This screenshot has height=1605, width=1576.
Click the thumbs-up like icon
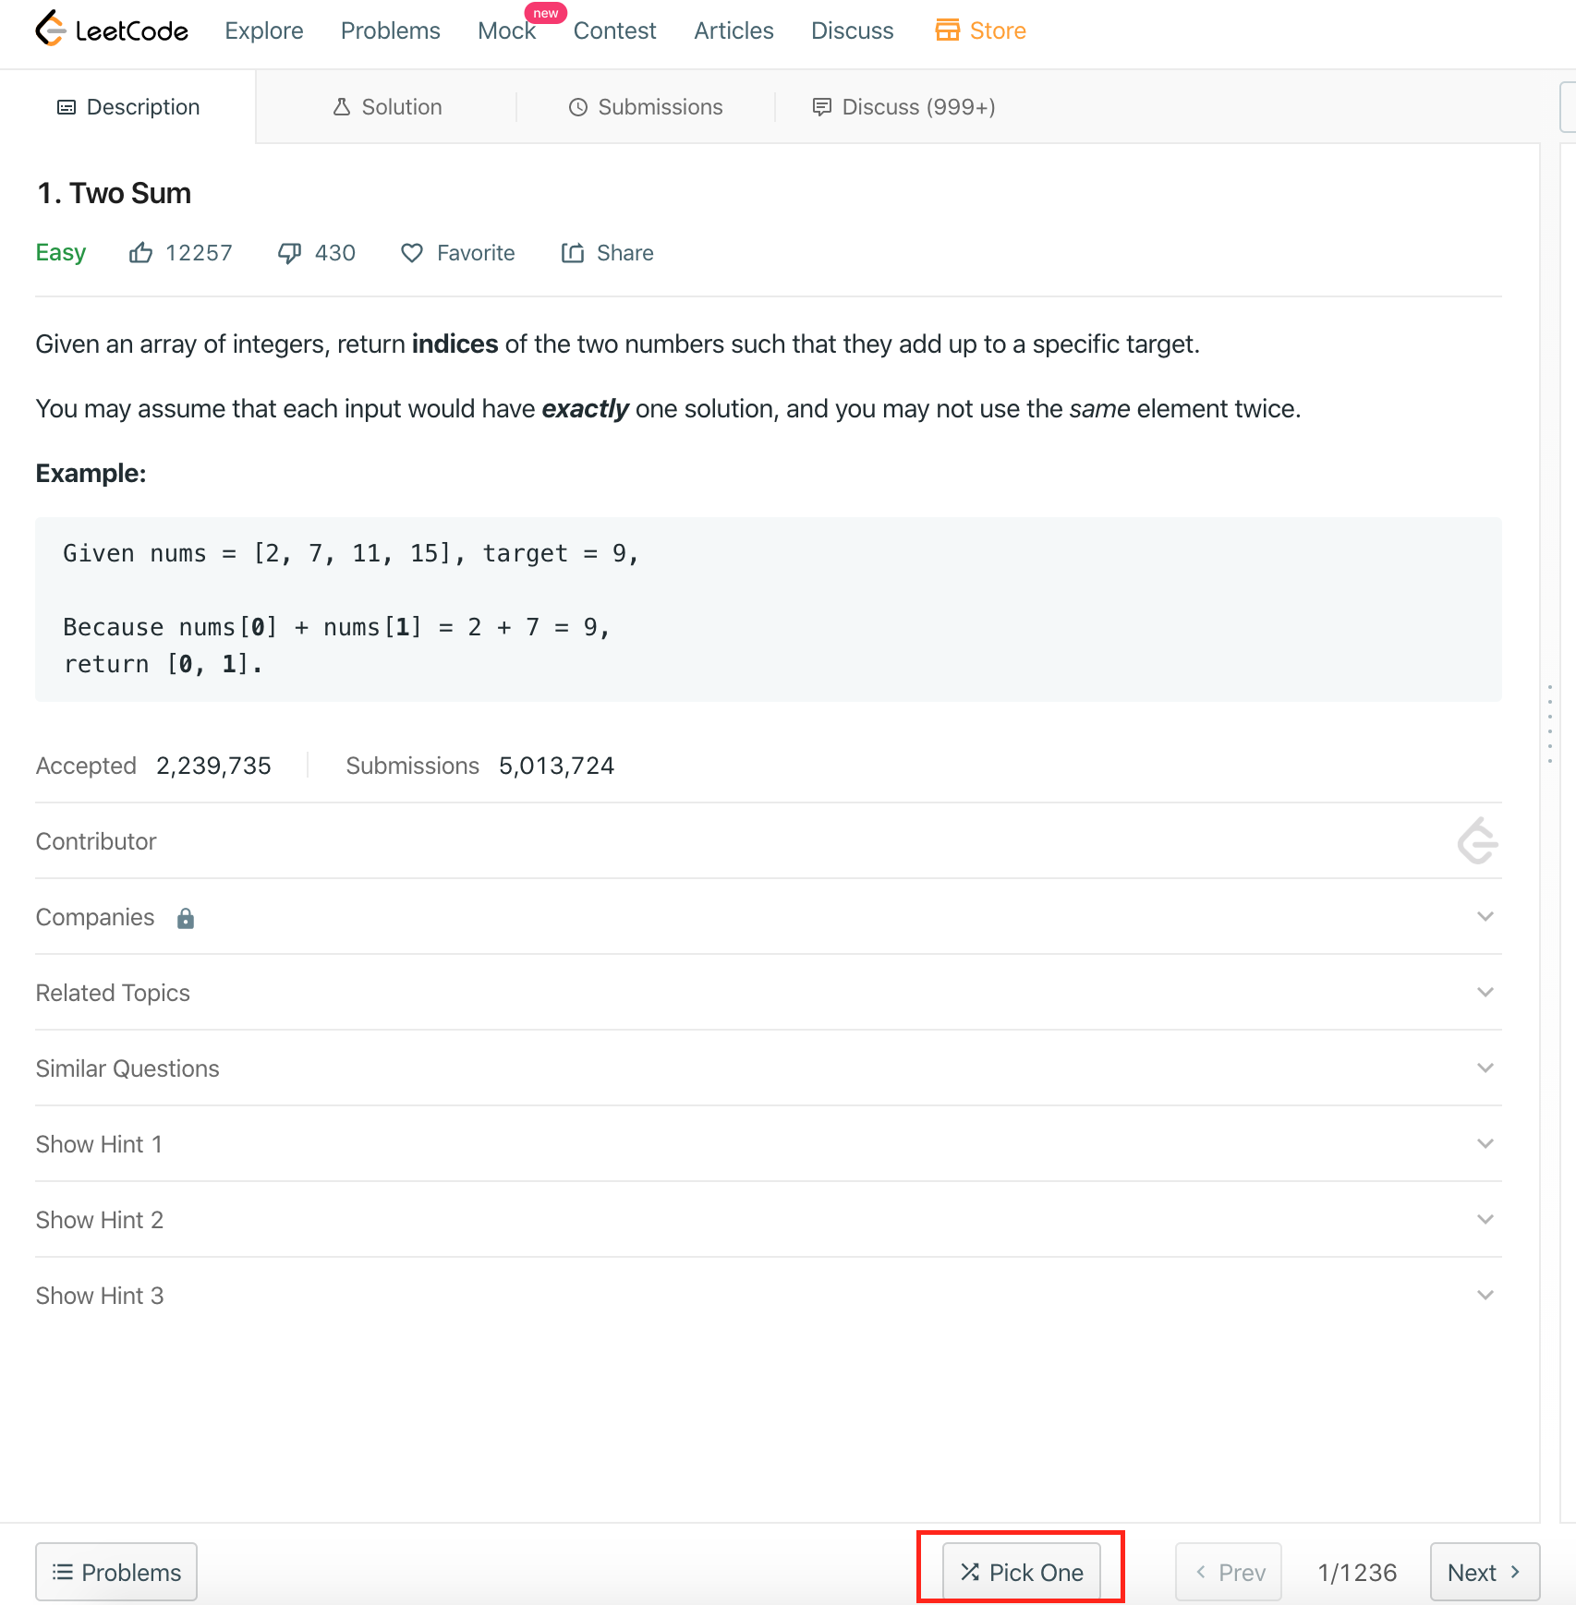[x=140, y=253]
